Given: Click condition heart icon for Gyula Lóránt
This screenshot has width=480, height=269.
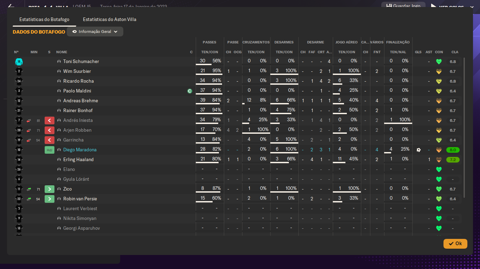Looking at the screenshot, I should click(439, 179).
